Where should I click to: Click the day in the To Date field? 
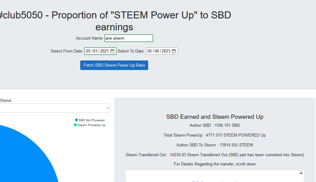(157, 51)
